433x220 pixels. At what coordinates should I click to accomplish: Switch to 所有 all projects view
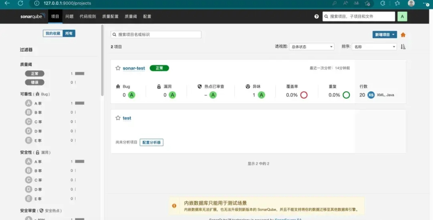tap(69, 33)
